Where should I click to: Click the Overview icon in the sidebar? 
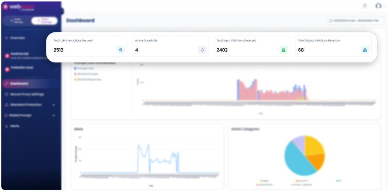coord(6,38)
